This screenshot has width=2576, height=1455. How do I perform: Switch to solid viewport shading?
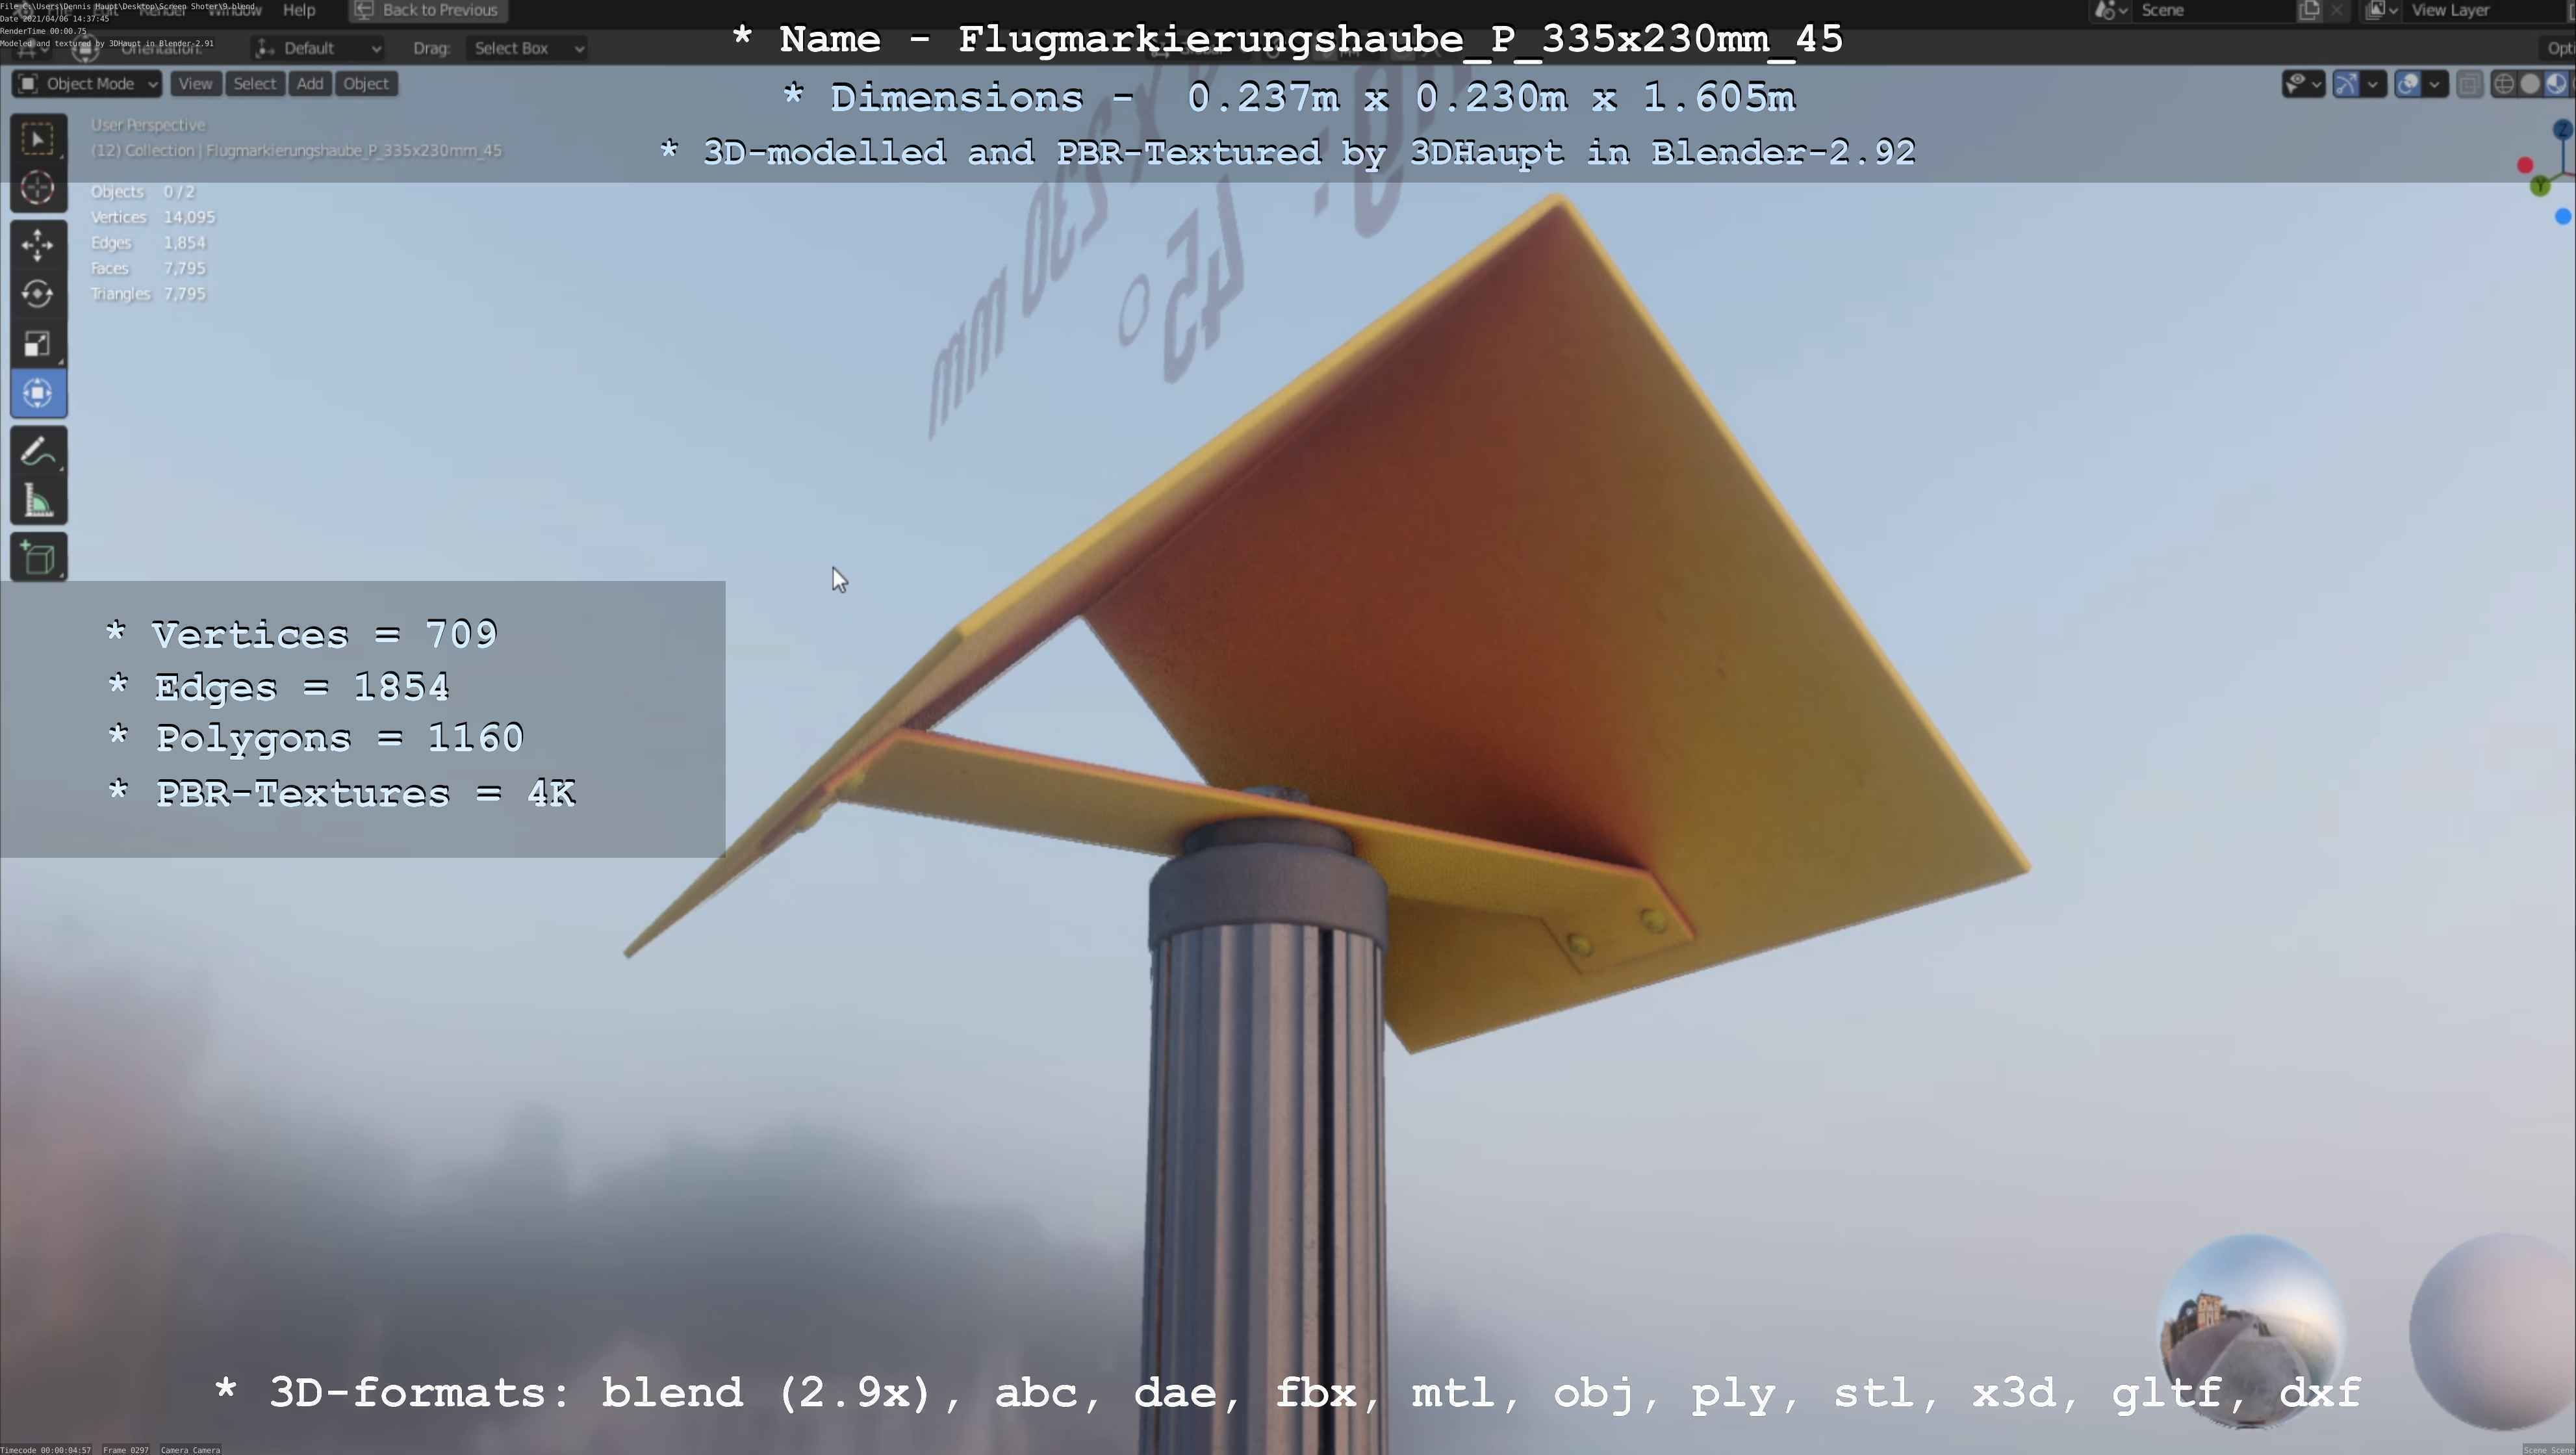pyautogui.click(x=2530, y=84)
